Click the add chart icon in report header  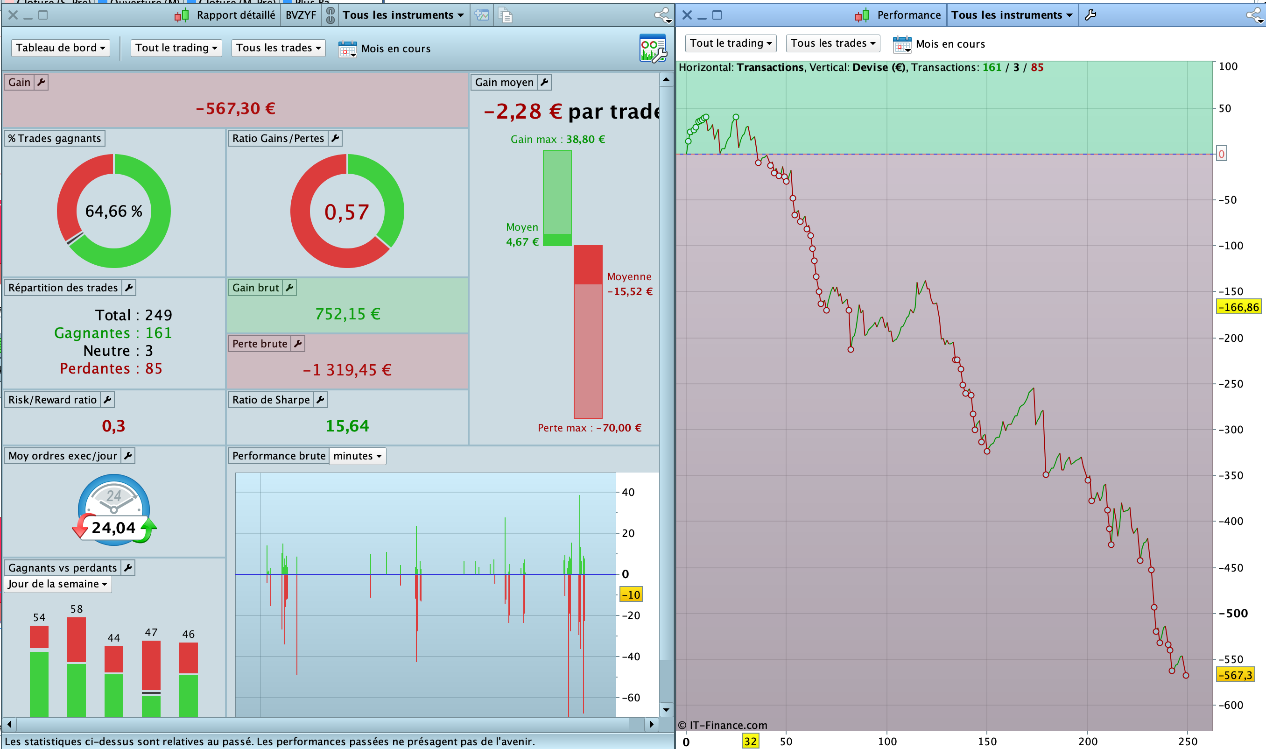click(x=482, y=15)
